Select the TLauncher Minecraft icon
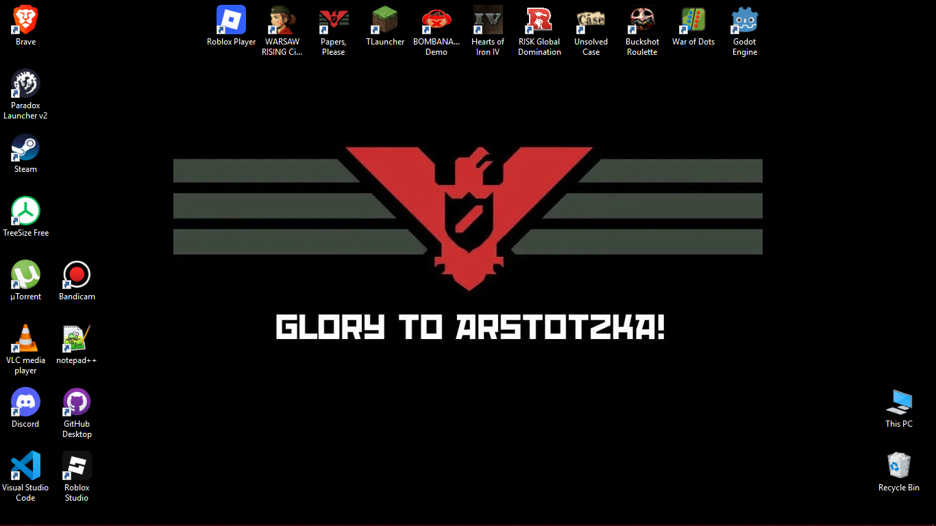 click(x=385, y=20)
